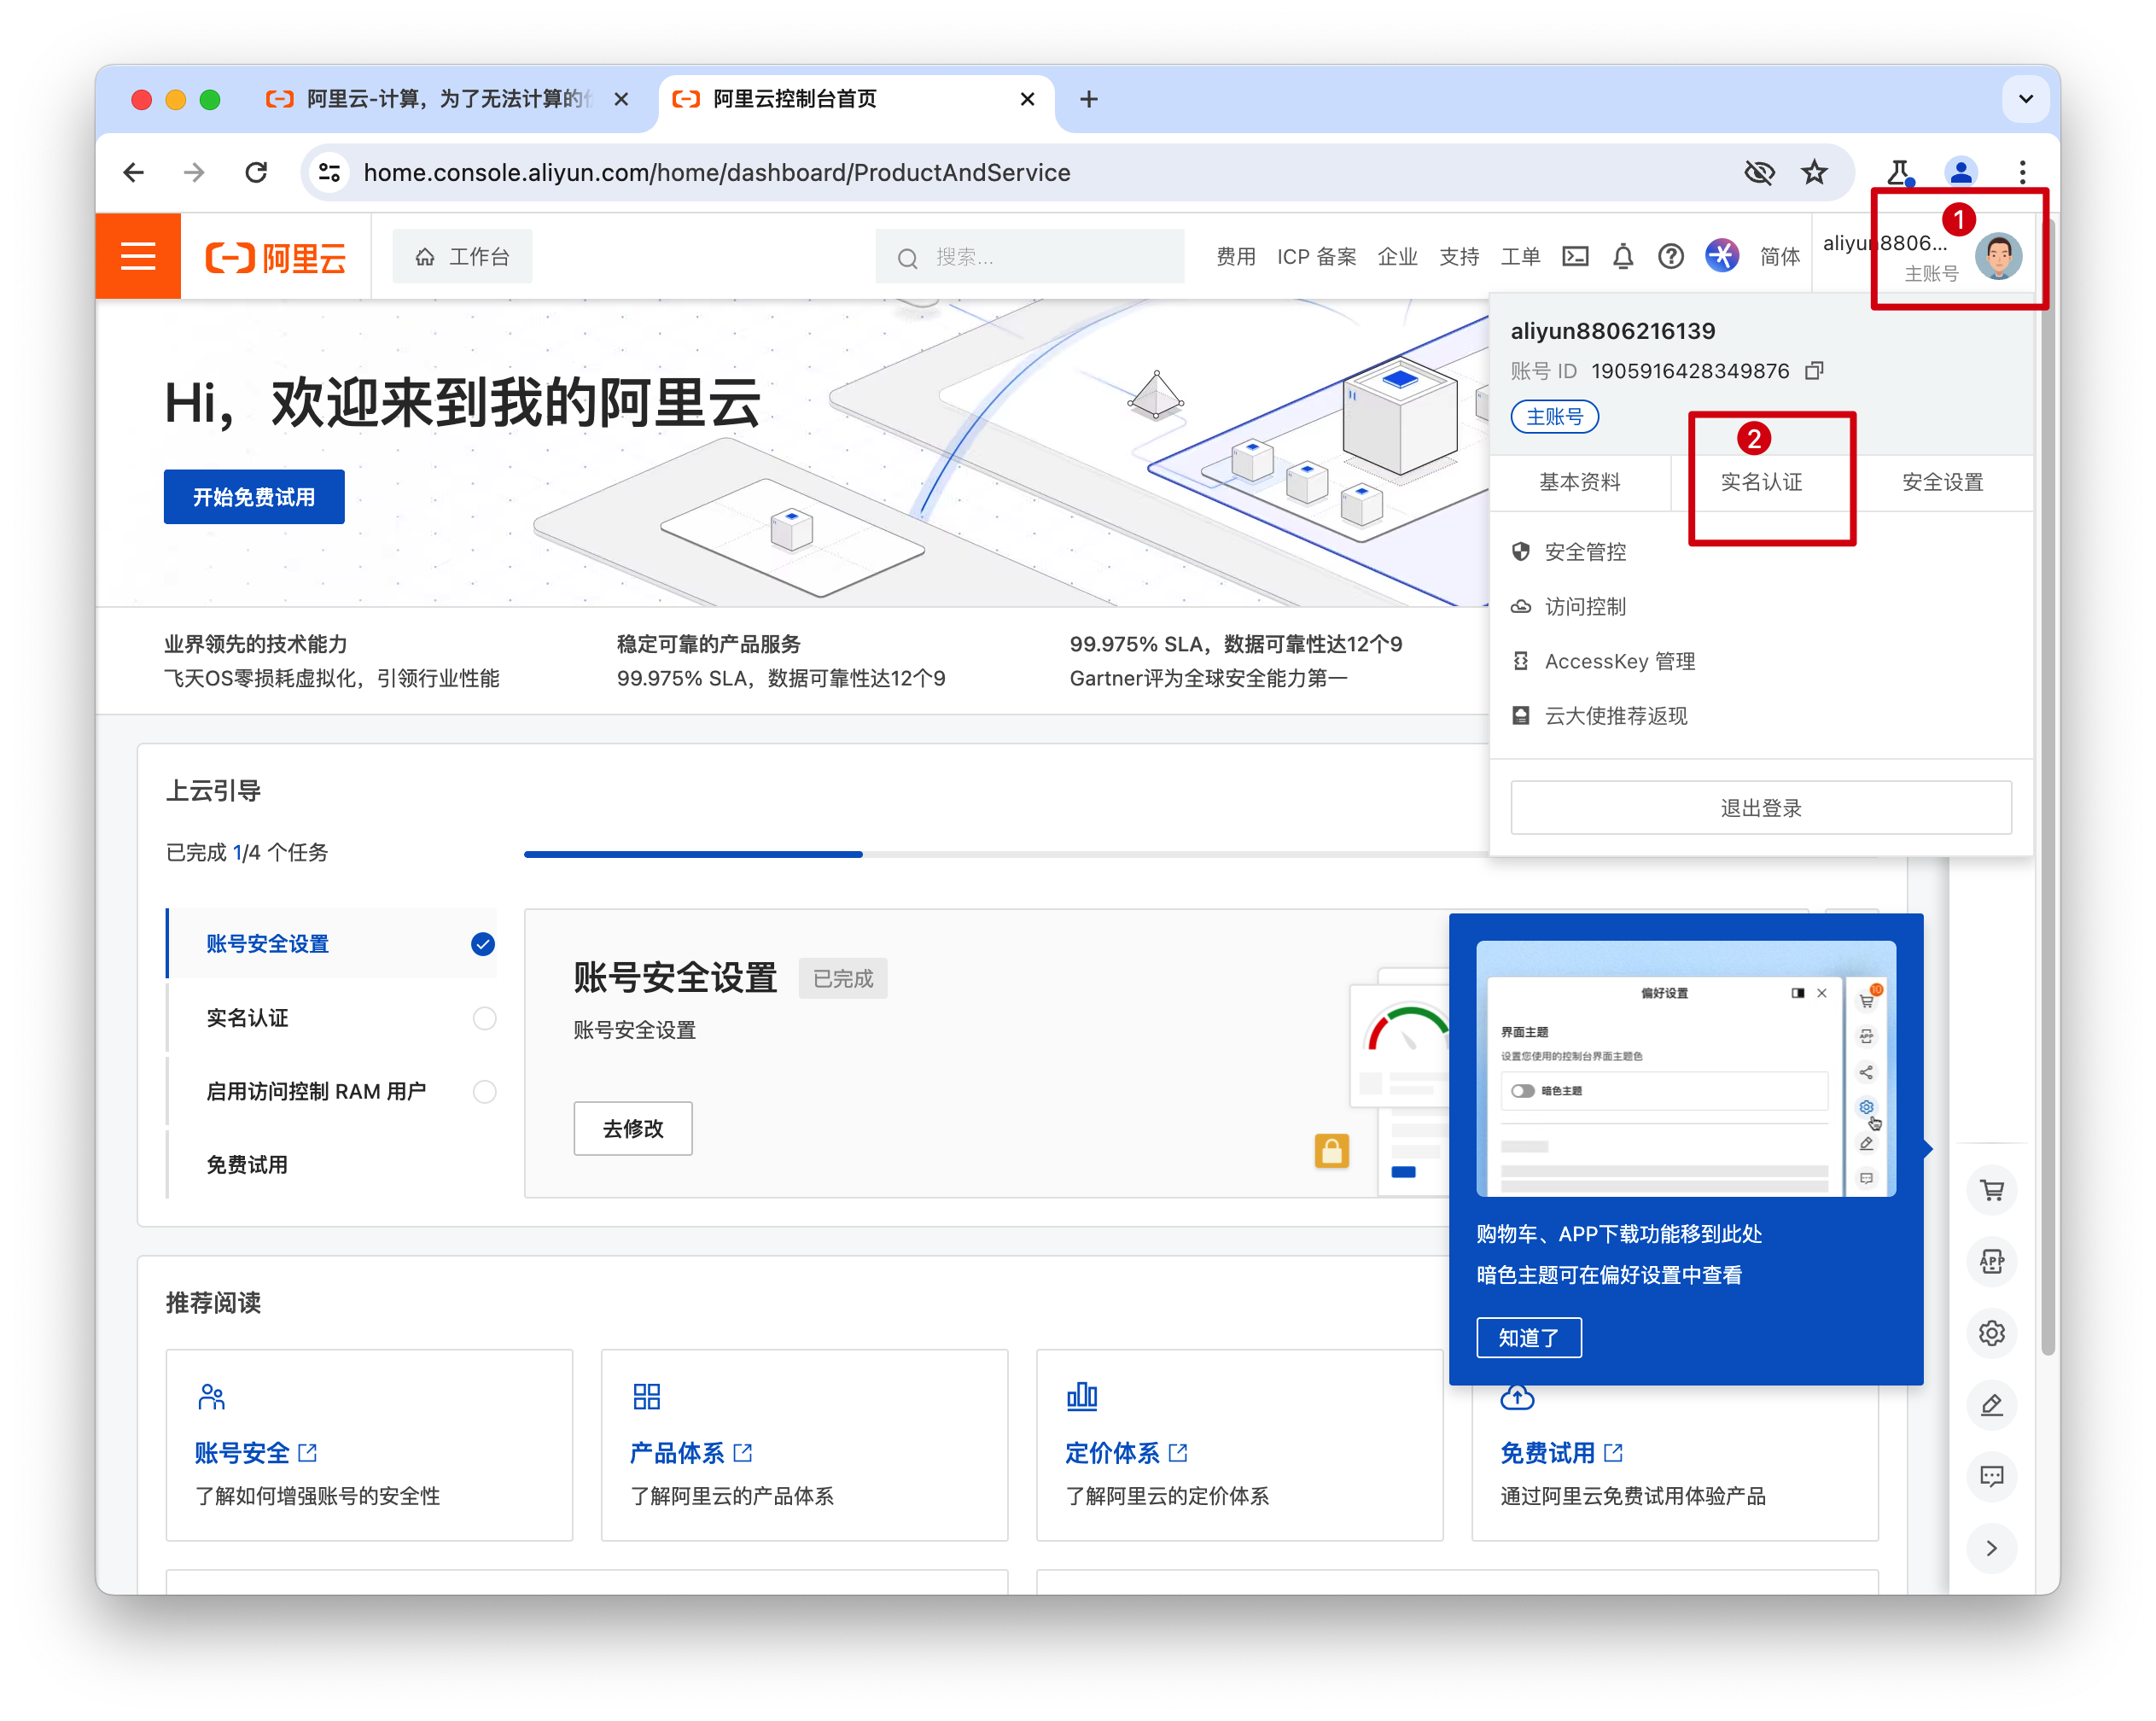Open the 账号安全 recommended reading link
This screenshot has width=2156, height=1721.
(x=255, y=1452)
